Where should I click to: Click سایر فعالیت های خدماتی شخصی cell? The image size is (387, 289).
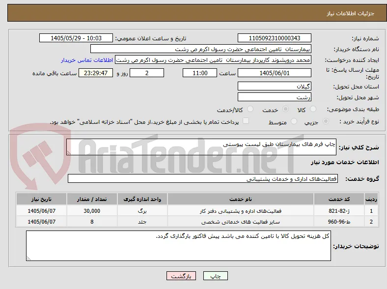[241, 222]
